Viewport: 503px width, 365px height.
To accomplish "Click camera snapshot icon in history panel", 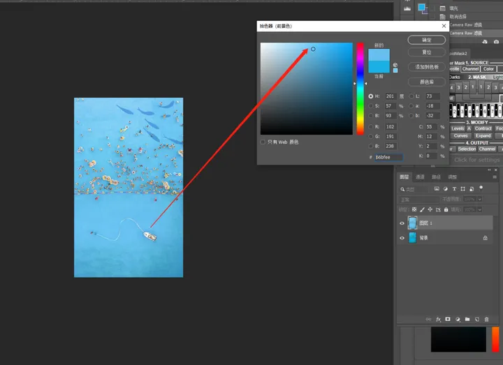I will tap(496, 42).
